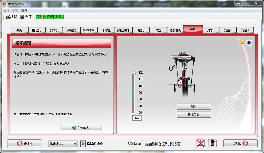Viewport: 264px width, 153px height.
Task: Click the helicopter rotor head illustration
Action: click(183, 75)
